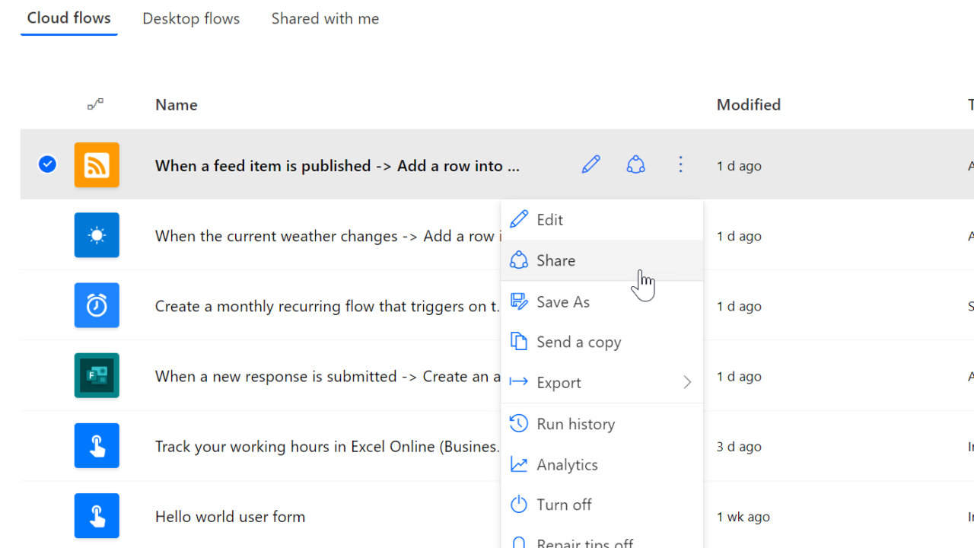Open Run history from the menu
The width and height of the screenshot is (974, 548).
coord(575,424)
